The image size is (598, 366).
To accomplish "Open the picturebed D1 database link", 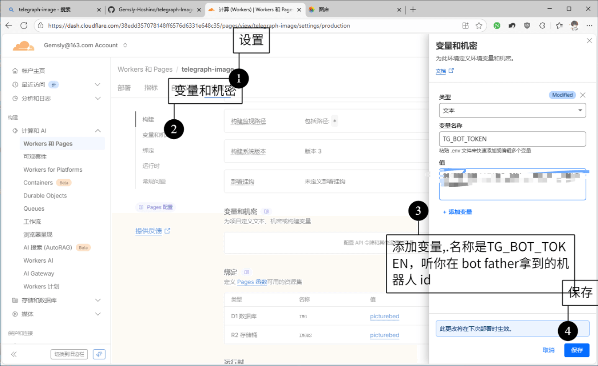I will (x=384, y=316).
